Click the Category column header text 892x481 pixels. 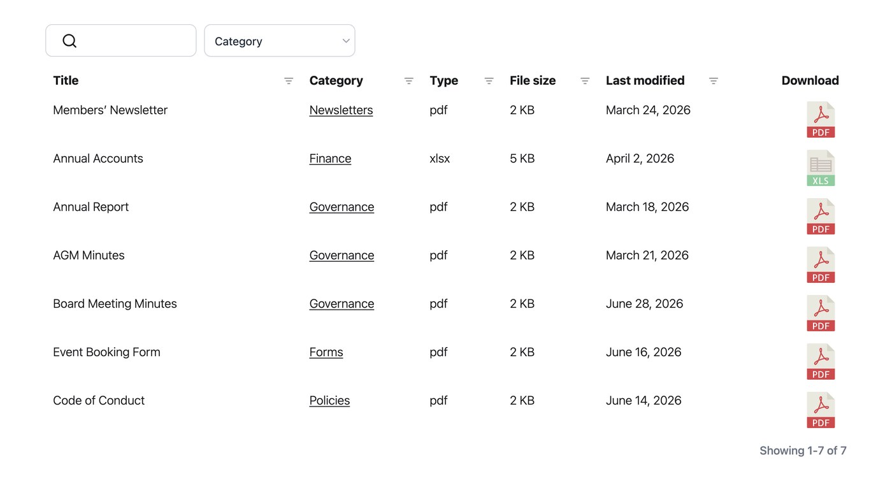click(336, 81)
